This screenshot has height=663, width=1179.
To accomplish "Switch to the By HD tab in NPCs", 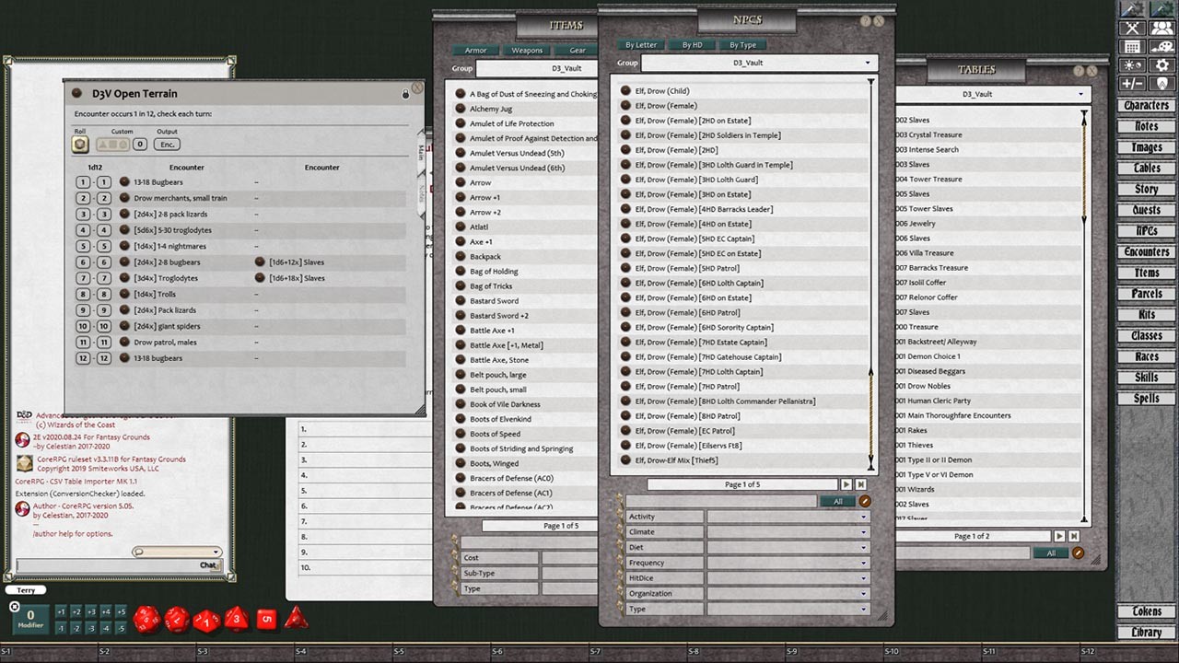I will (x=693, y=44).
